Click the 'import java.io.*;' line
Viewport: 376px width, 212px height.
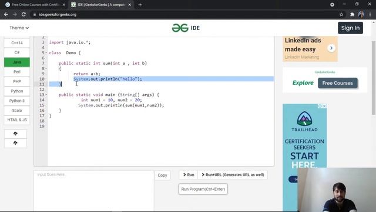(x=70, y=42)
